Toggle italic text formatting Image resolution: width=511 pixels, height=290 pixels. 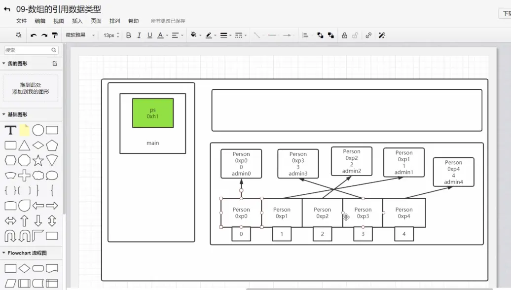point(139,35)
